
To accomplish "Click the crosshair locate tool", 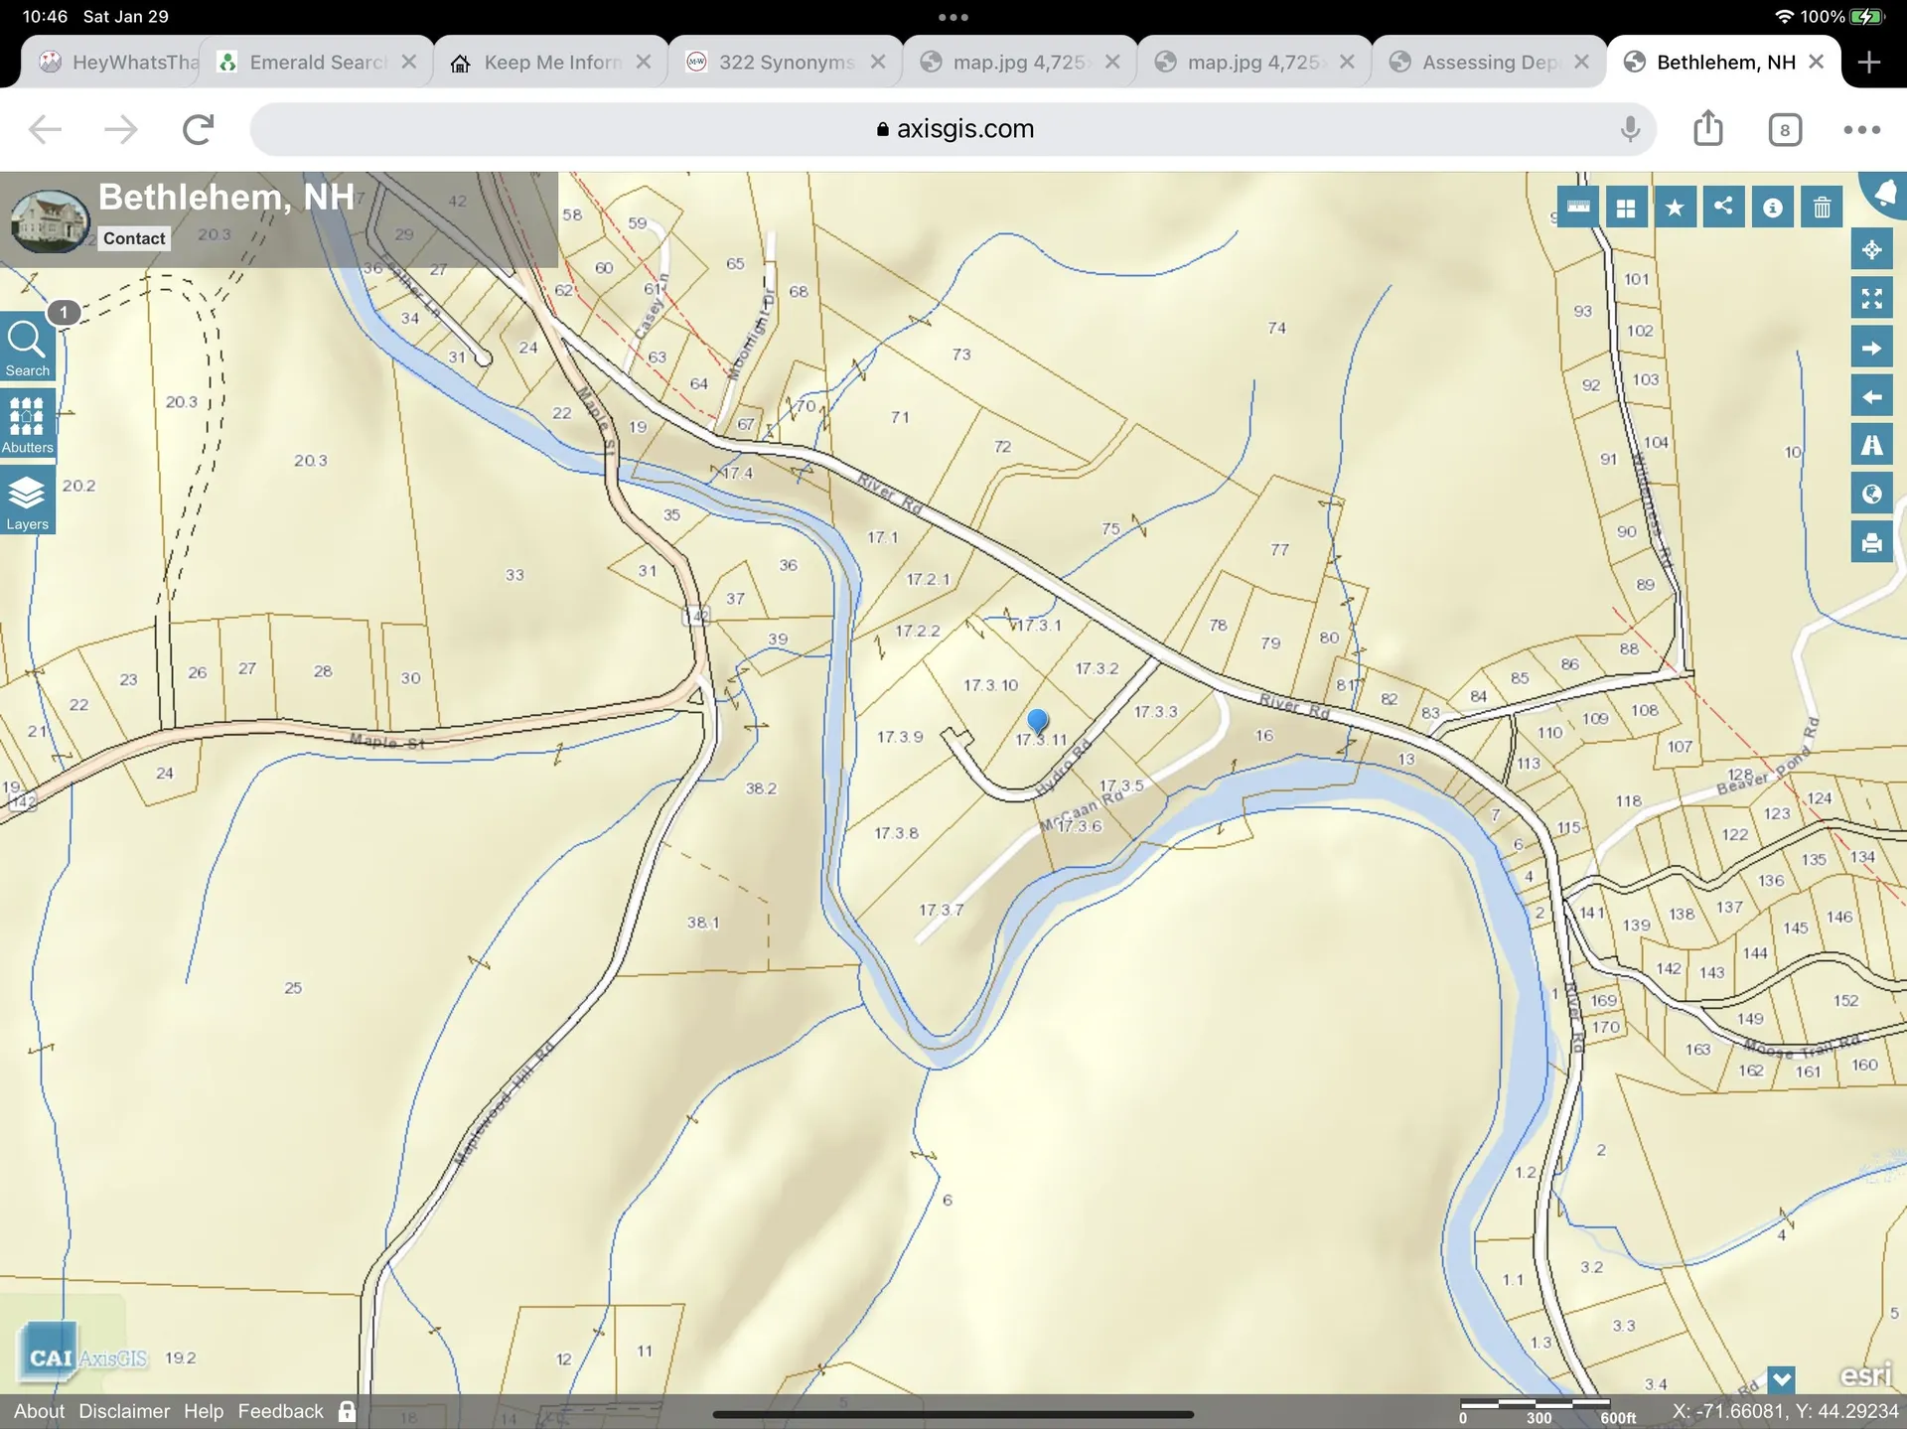I will (x=1872, y=249).
